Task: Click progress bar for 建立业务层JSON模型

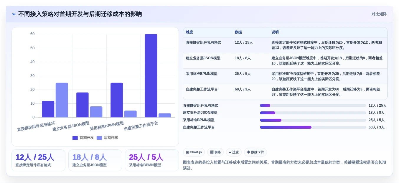Action: click(313, 113)
